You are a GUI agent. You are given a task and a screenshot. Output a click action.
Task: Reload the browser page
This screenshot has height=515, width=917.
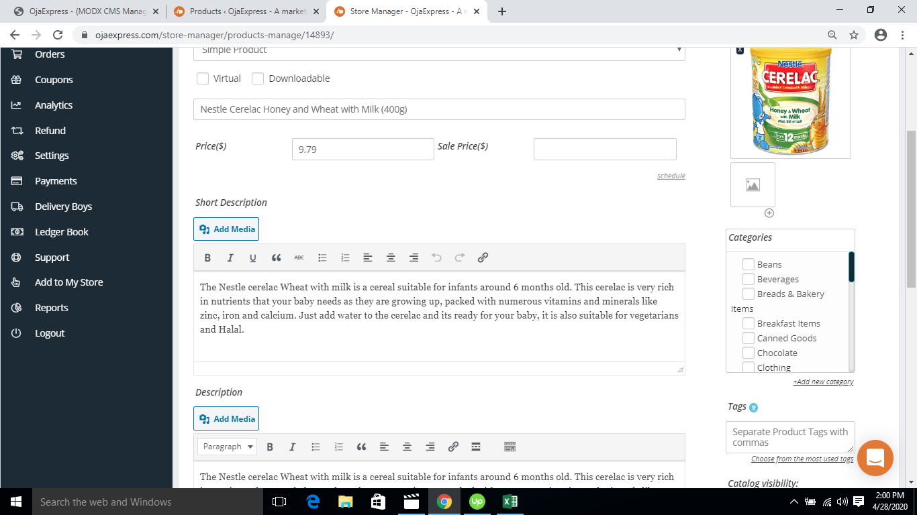point(58,35)
